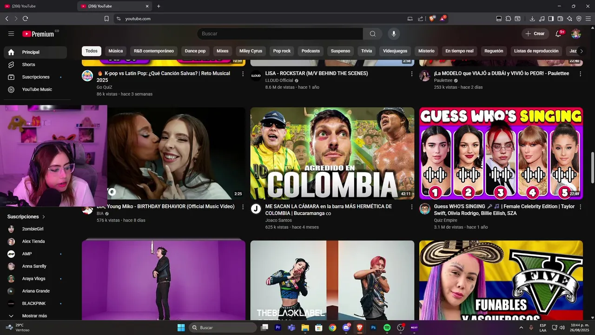Open Brave Wallet icon
Image resolution: width=595 pixels, height=335 pixels.
point(560,19)
